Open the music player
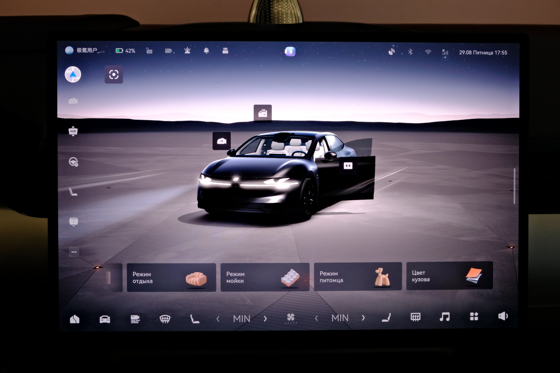 coord(444,317)
